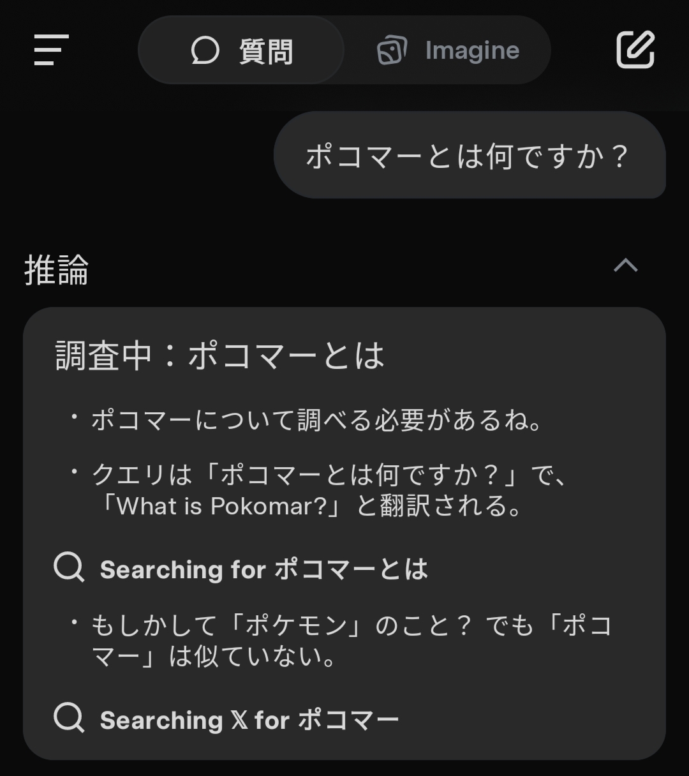
Task: Open the Searching X for ポコマー step
Action: pos(249,720)
